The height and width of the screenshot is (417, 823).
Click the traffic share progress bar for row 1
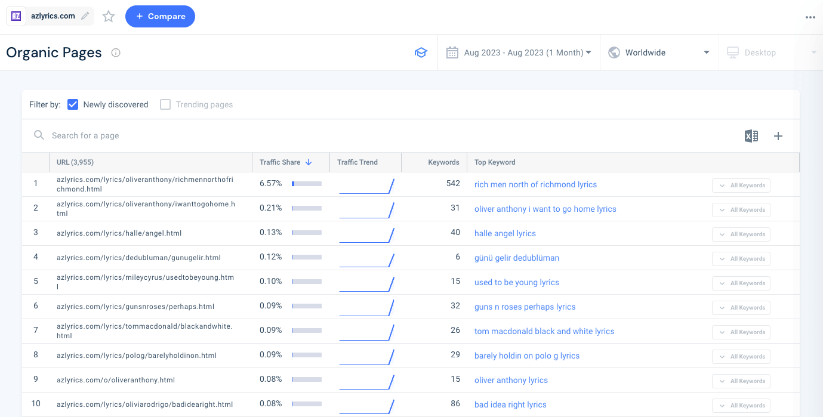click(307, 184)
